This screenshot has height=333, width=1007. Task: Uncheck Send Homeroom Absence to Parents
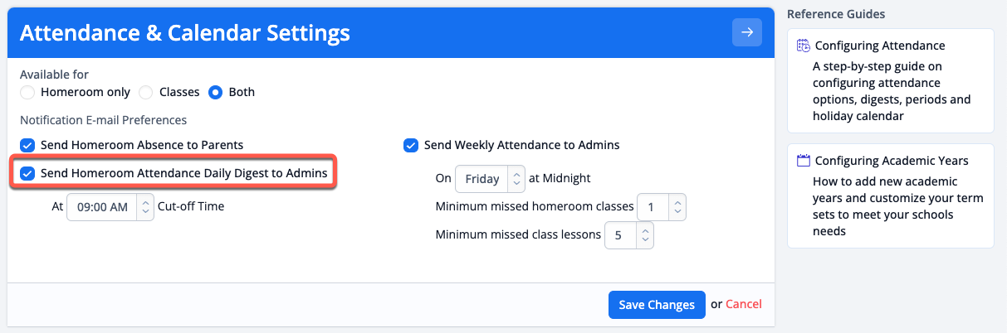pos(27,145)
